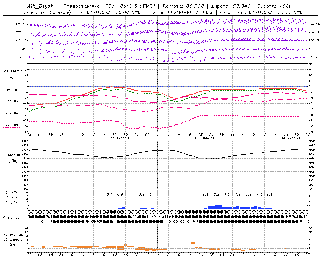Image resolution: width=322 pixels, height=257 pixels.
Task: Click the 0.8 precipitation amount
Action: tap(206, 195)
